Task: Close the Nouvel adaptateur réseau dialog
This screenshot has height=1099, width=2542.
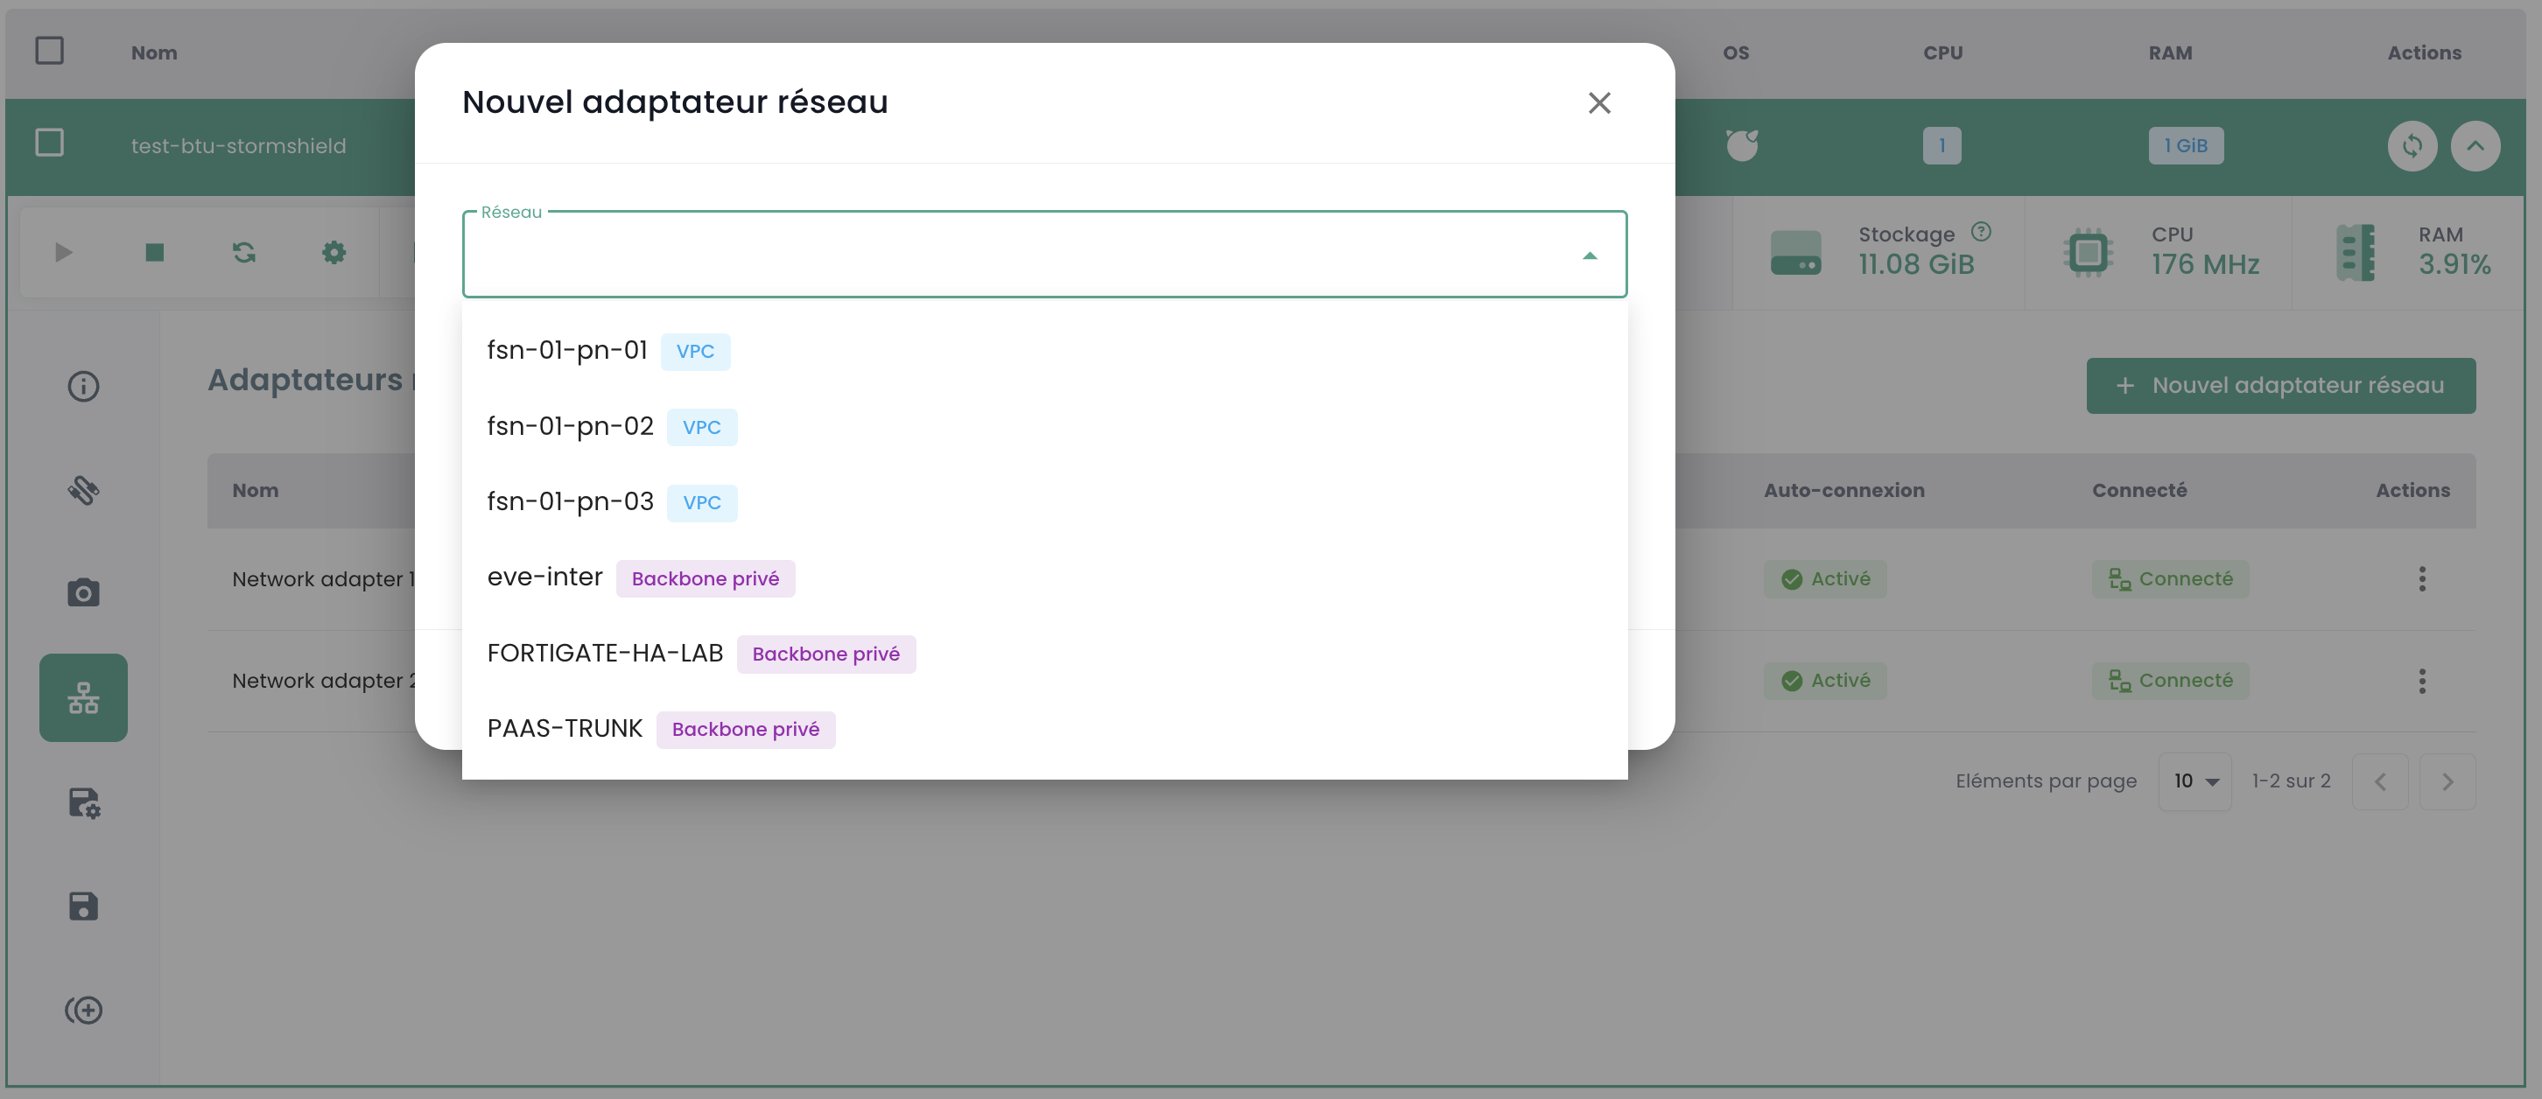Action: tap(1598, 102)
